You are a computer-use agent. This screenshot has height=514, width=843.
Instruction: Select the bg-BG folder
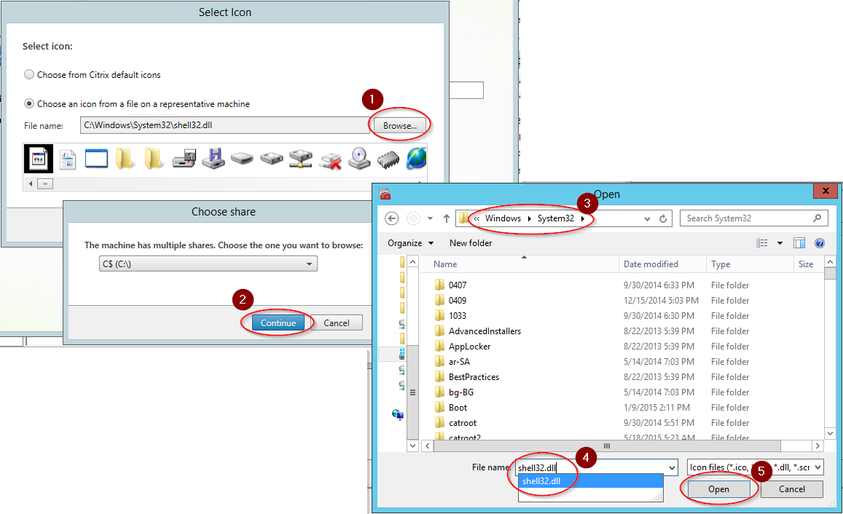(460, 392)
